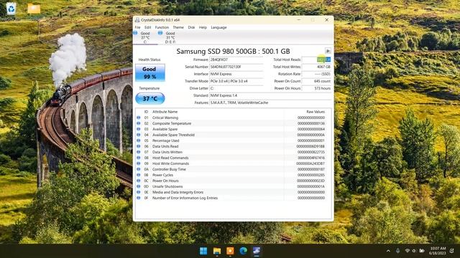Image resolution: width=460 pixels, height=258 pixels.
Task: Click the Rotation Rate (SSD) field
Action: 316,74
